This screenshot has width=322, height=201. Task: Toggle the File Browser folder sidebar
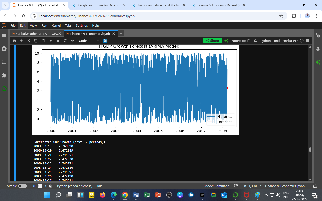pyautogui.click(x=4, y=35)
